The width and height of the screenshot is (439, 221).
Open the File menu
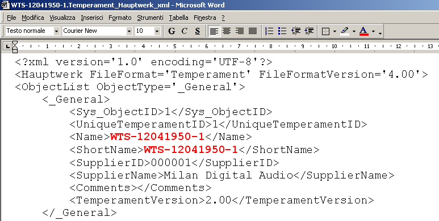[x=11, y=18]
